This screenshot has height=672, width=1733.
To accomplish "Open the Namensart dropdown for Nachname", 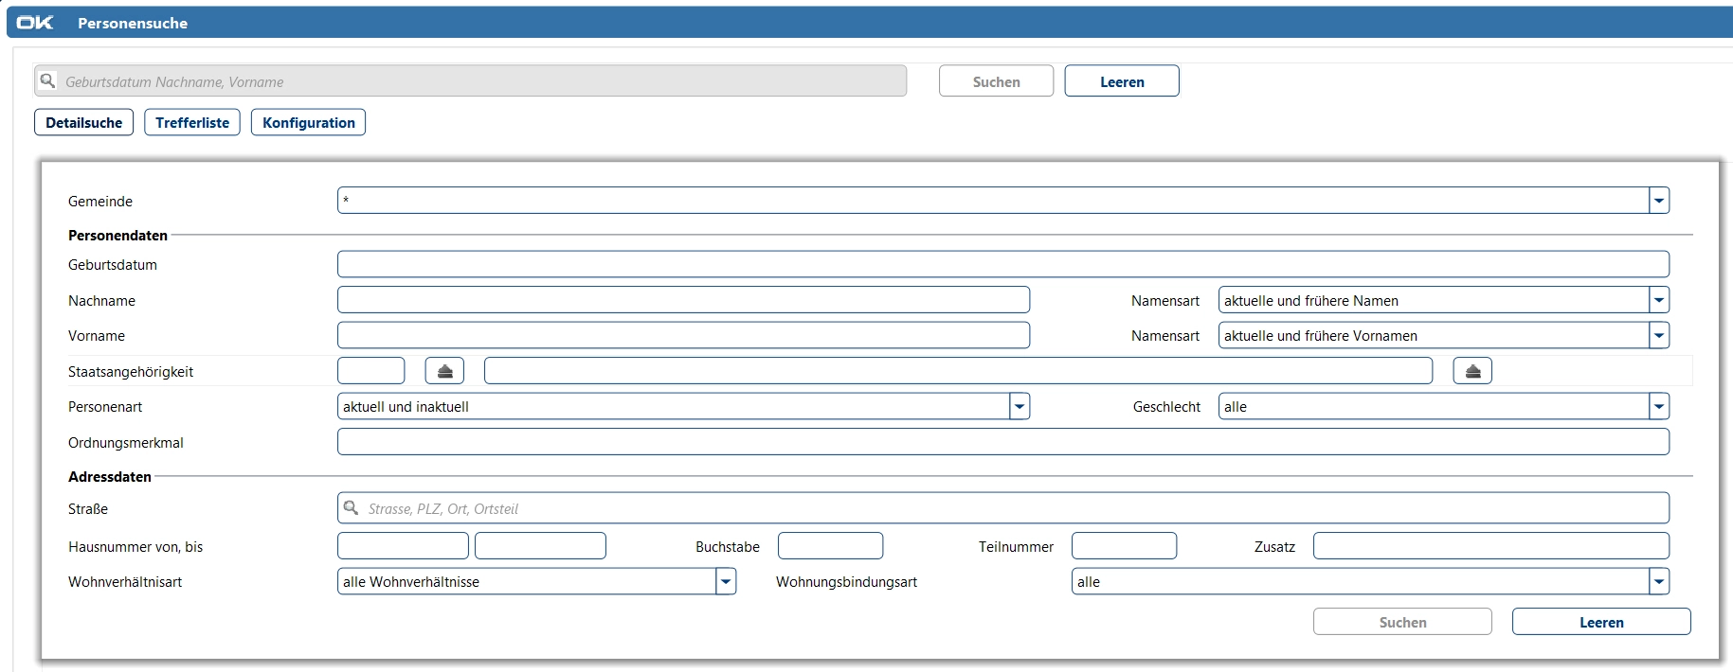I will point(1658,300).
